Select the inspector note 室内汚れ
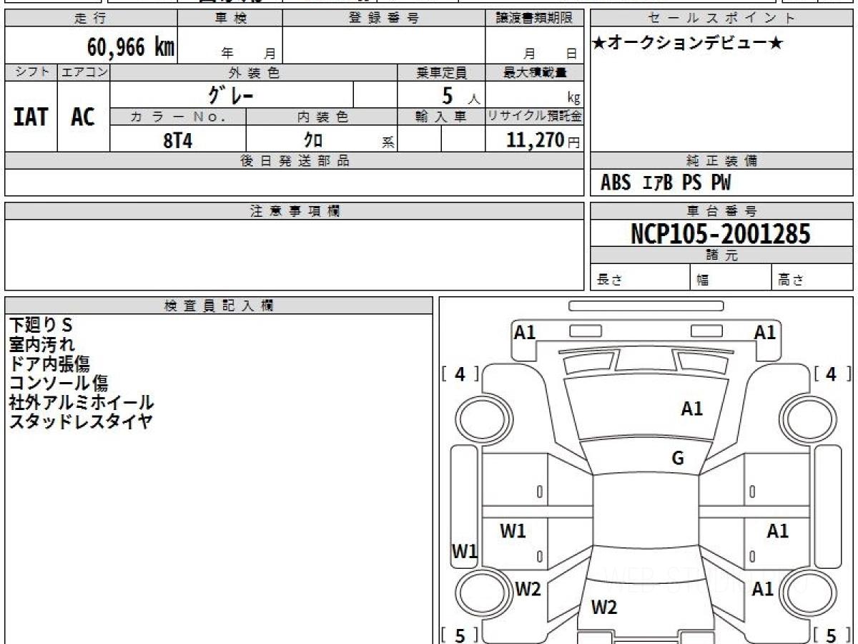The width and height of the screenshot is (858, 644). click(41, 344)
